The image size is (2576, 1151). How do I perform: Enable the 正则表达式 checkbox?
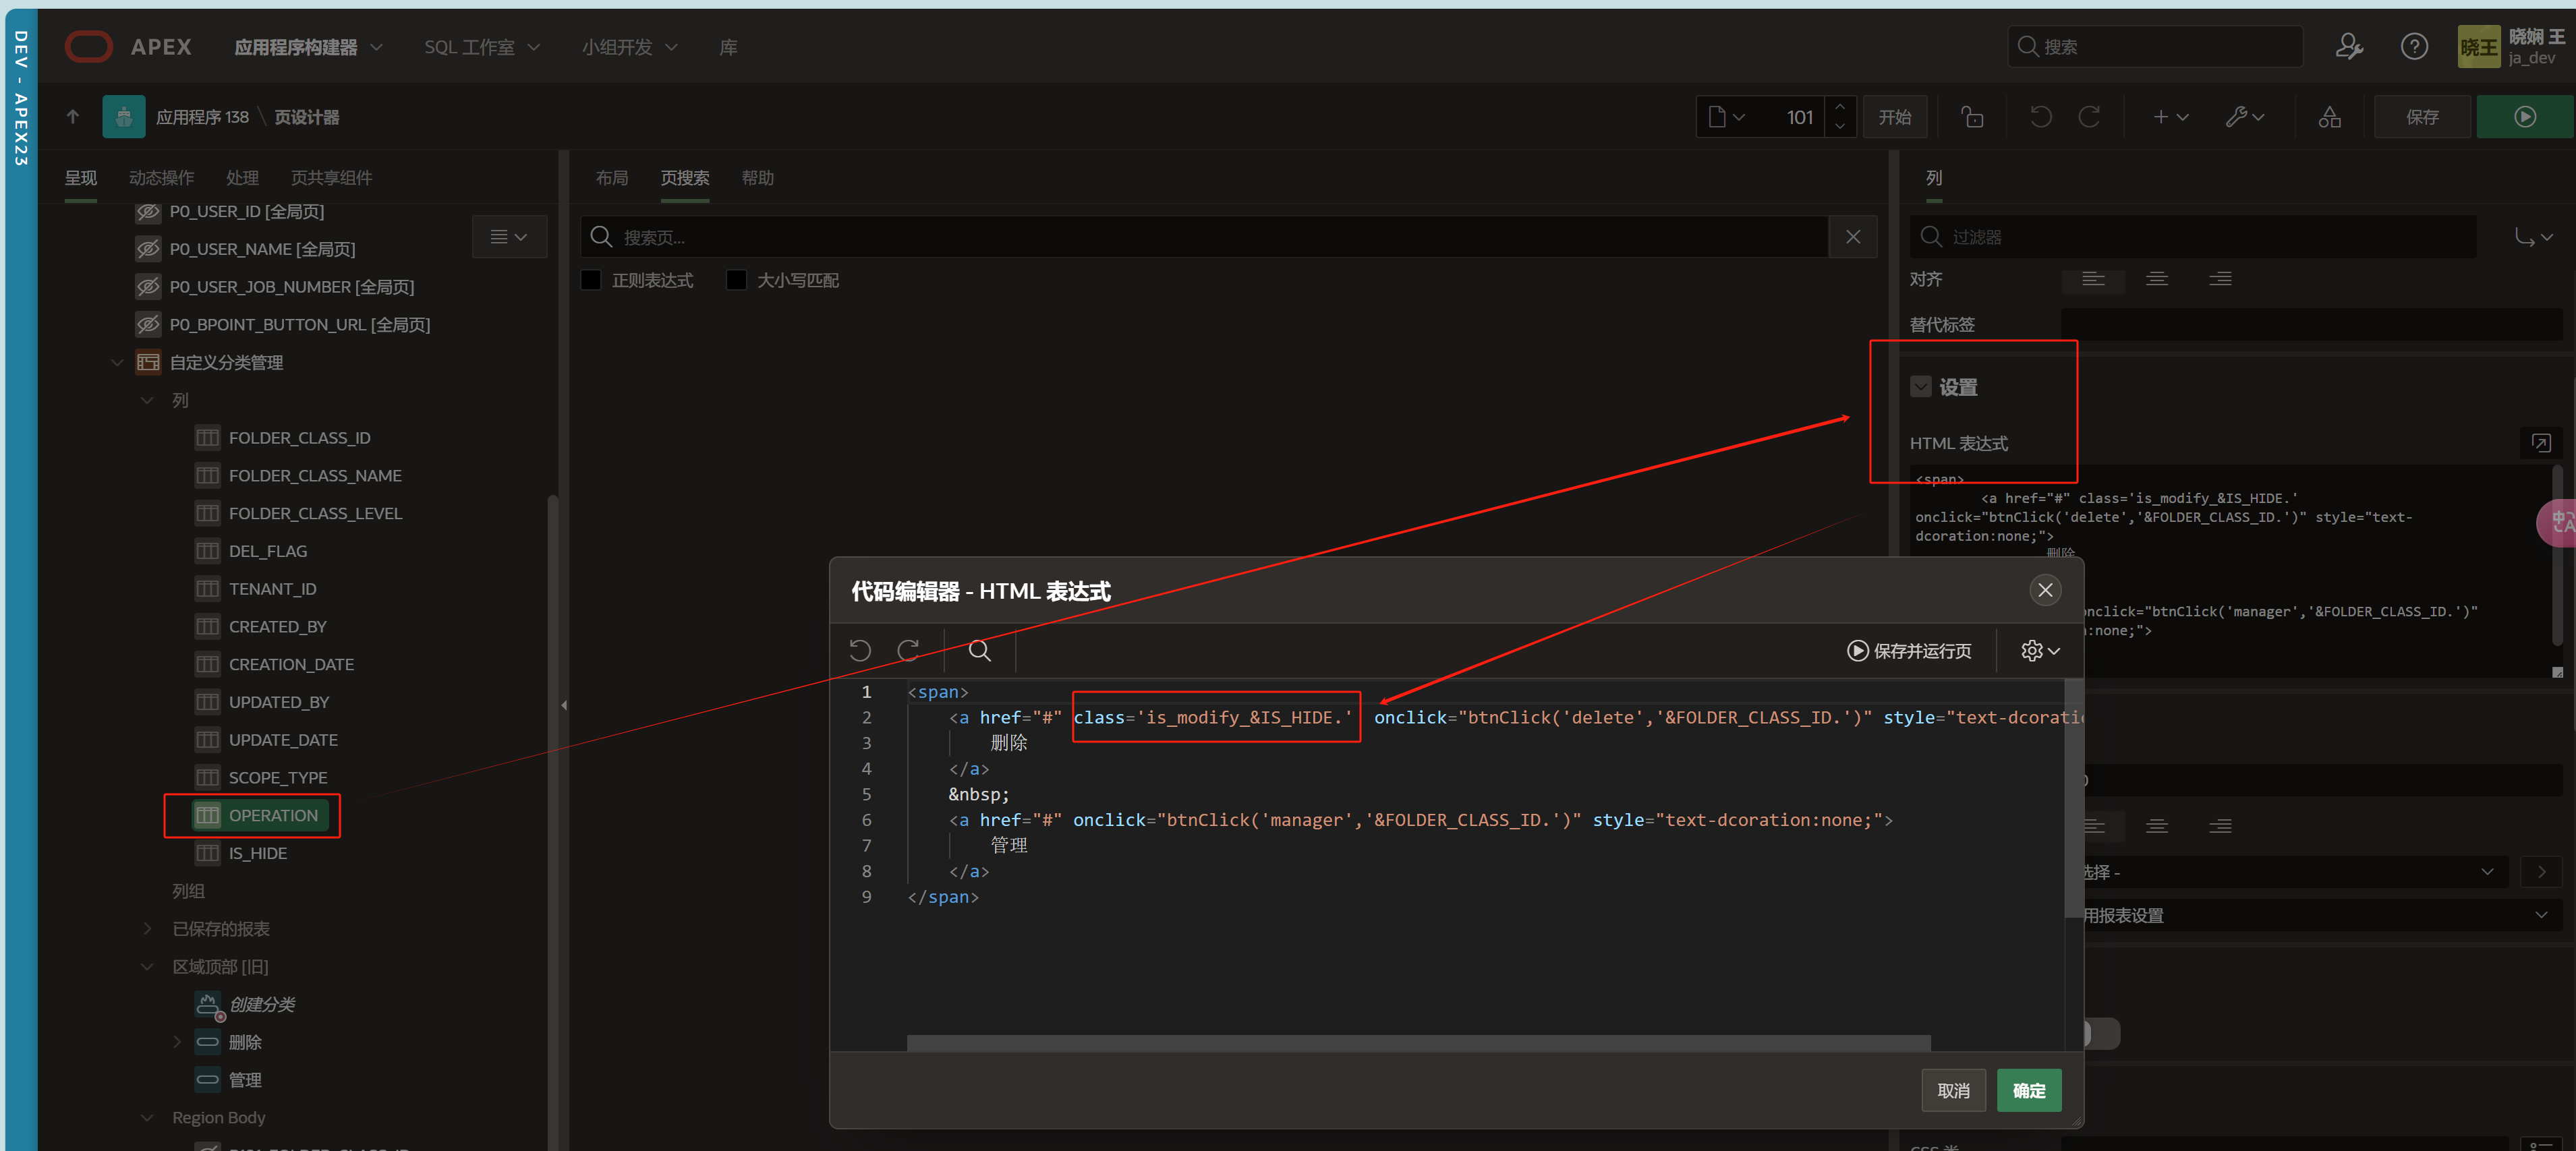[592, 280]
